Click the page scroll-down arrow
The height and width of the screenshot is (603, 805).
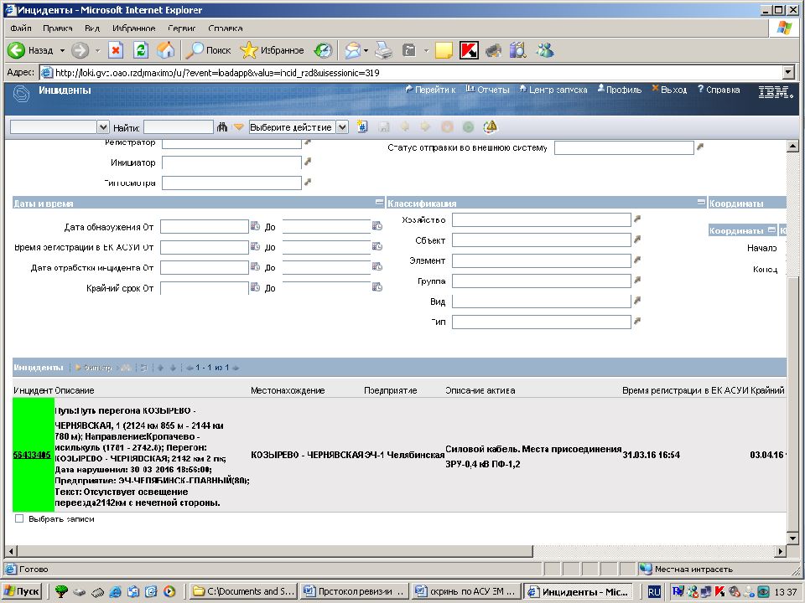pos(792,539)
